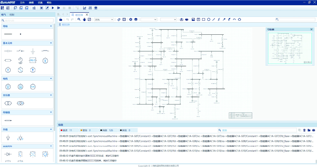Collapse the 变压器 transformer section
Image resolution: width=317 pixels, height=167 pixels.
[x=51, y=95]
